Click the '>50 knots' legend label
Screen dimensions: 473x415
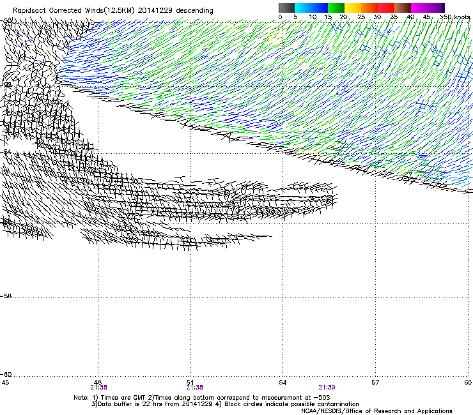click(454, 17)
